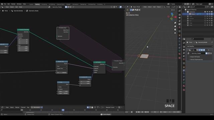Screen dimensions: 214x120
Task: Click the blue Z axis gizmo handle
Action: [172, 14]
